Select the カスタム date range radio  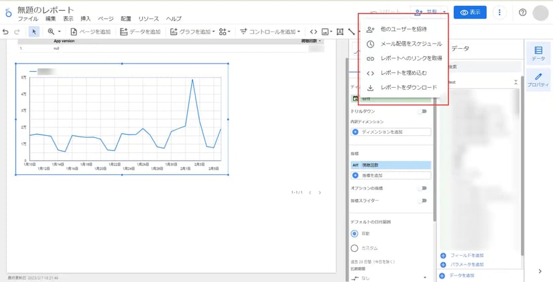tap(355, 248)
